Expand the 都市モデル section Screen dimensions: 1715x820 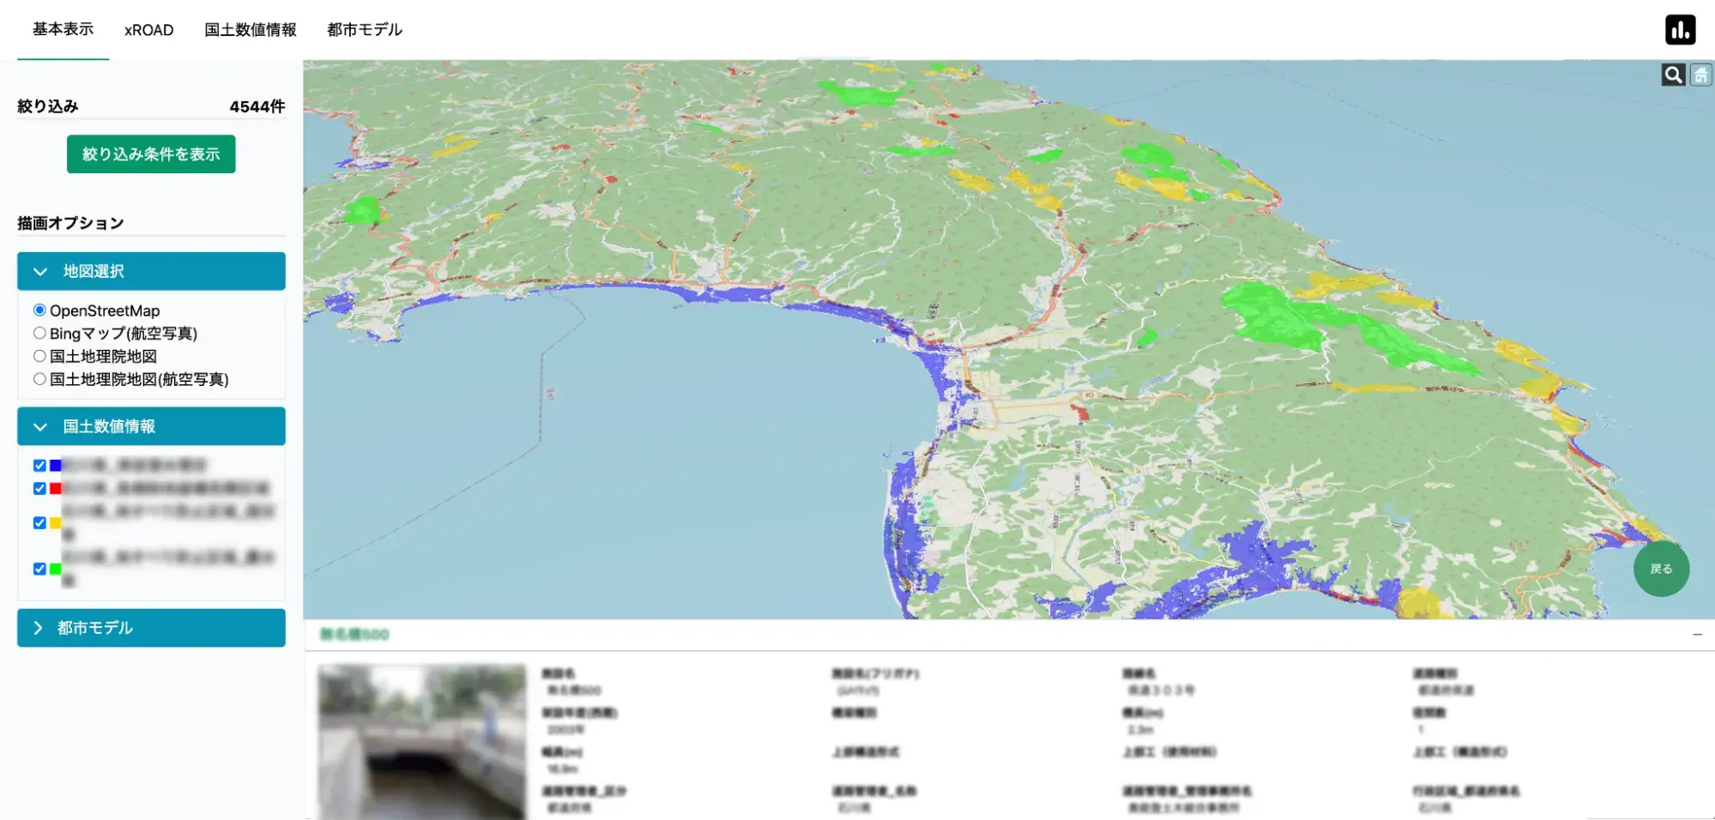click(x=151, y=628)
